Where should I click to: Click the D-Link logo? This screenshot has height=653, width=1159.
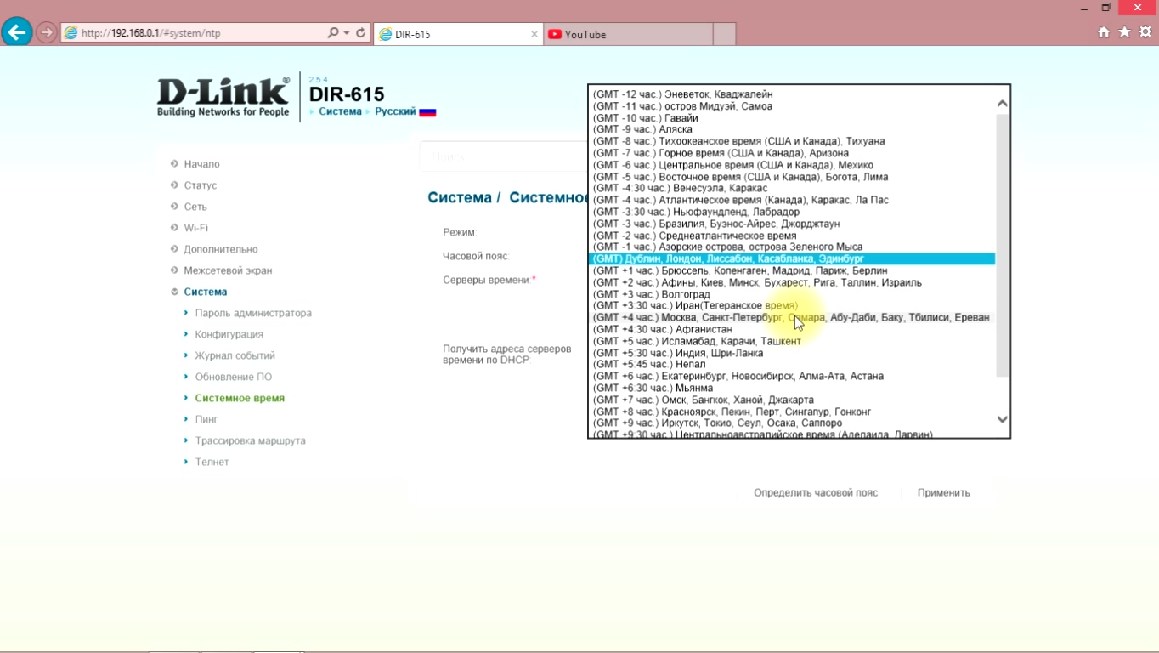pyautogui.click(x=223, y=97)
